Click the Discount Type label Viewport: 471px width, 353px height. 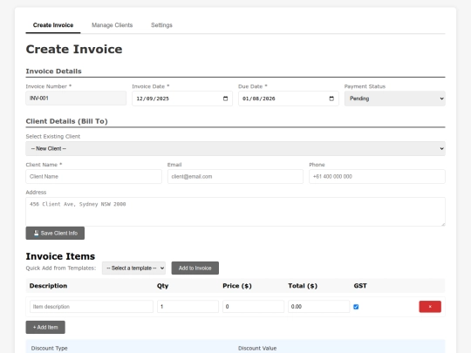coord(49,348)
